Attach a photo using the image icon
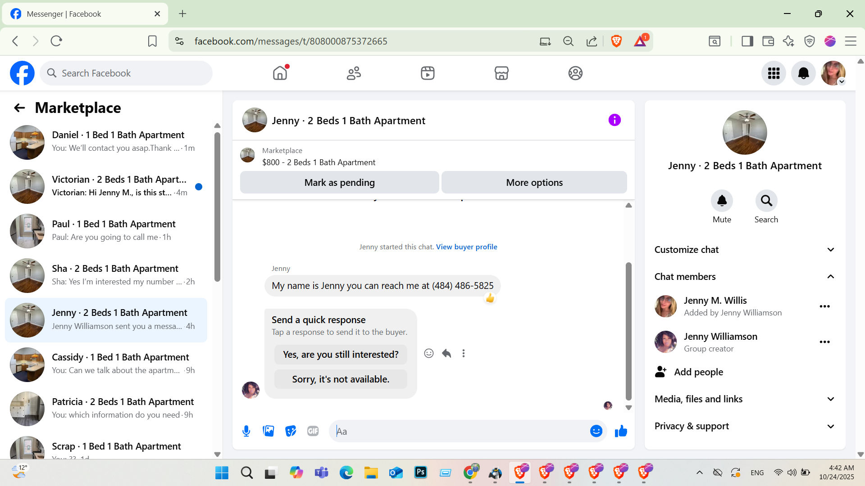This screenshot has height=486, width=865. tap(269, 431)
